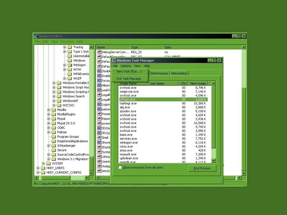The height and width of the screenshot is (215, 287).
Task: Sort registry values by Data column
Action: pyautogui.click(x=202, y=47)
